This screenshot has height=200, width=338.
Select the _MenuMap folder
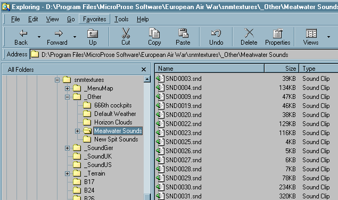(98, 88)
